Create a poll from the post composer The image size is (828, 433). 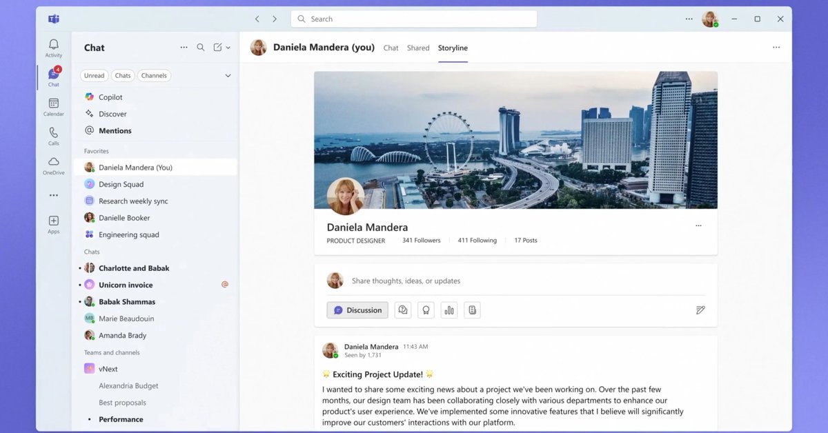pyautogui.click(x=448, y=310)
